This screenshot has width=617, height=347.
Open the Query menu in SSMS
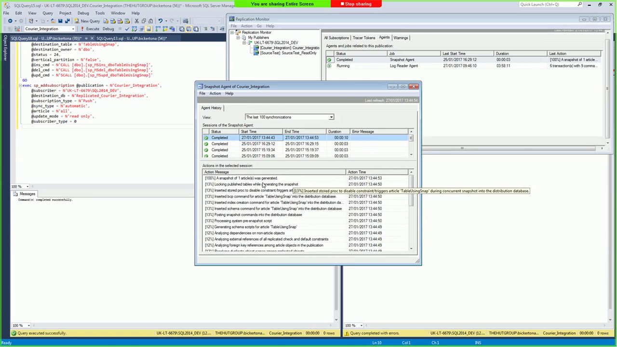pyautogui.click(x=48, y=13)
